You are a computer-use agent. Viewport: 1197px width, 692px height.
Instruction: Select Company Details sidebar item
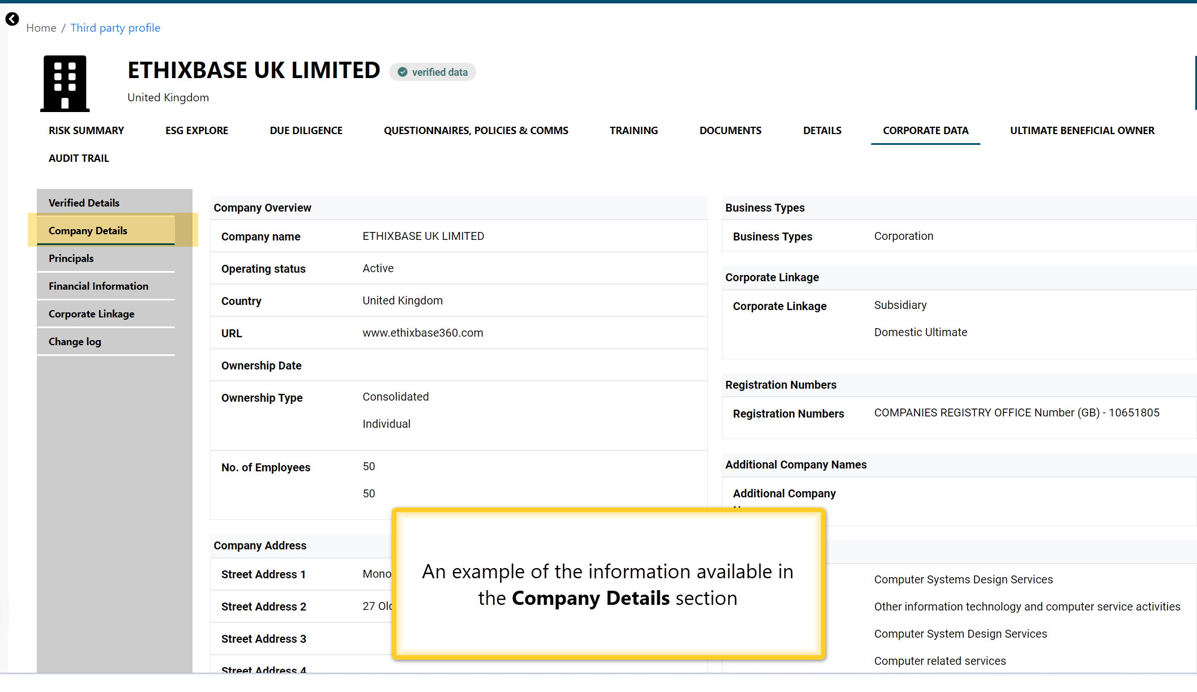coord(106,230)
